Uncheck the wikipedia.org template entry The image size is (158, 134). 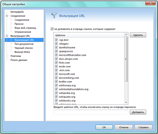[56, 93]
